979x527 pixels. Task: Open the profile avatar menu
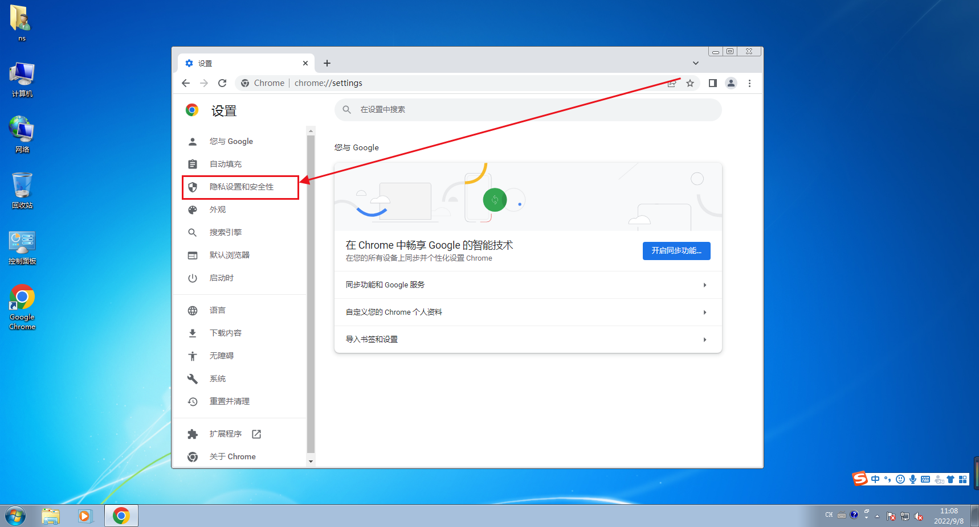(x=731, y=83)
